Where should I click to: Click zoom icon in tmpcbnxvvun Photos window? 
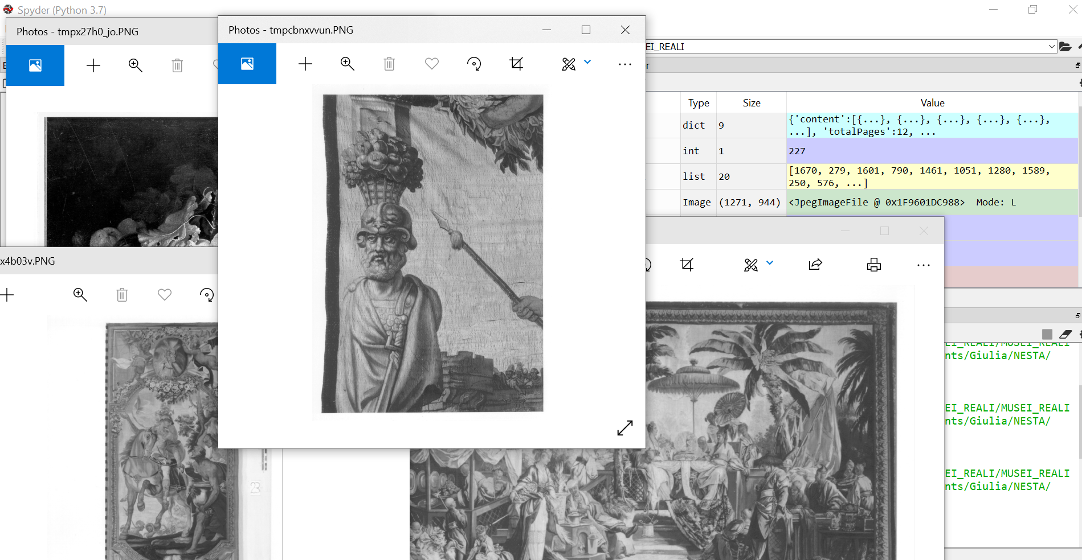click(x=347, y=64)
